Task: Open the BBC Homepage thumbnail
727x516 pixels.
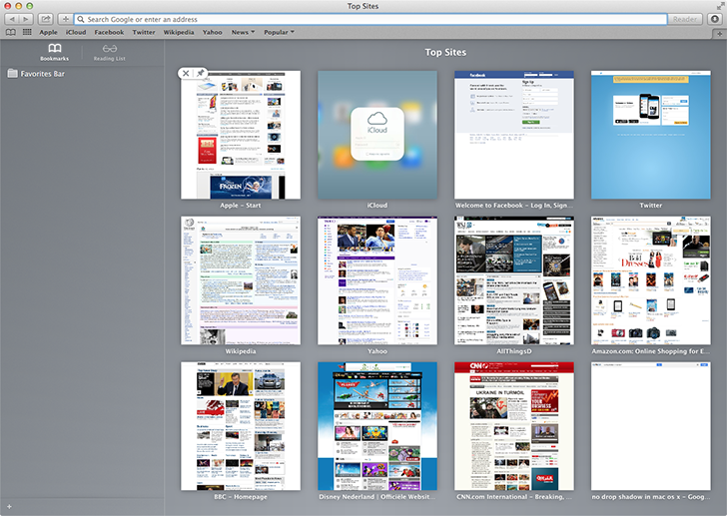Action: [241, 426]
